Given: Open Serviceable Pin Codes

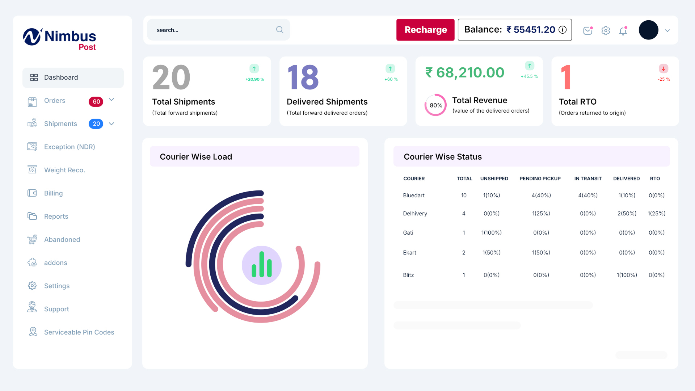Looking at the screenshot, I should (79, 332).
